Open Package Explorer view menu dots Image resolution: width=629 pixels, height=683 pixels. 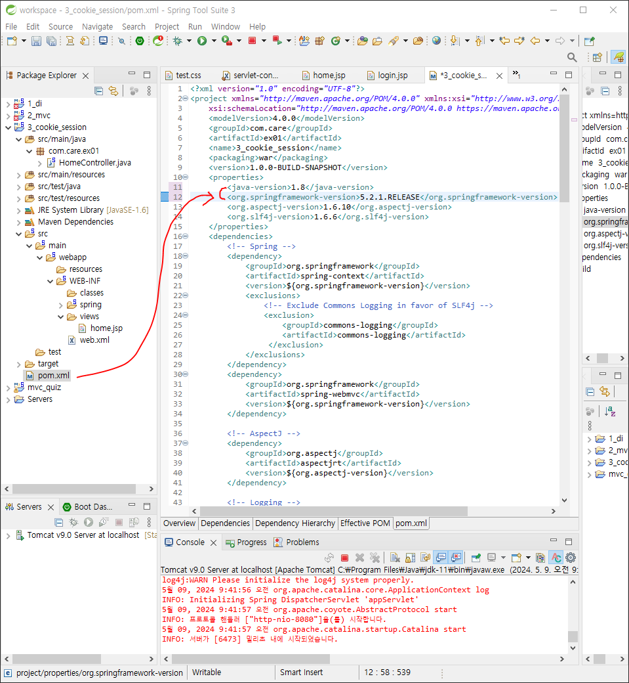tap(149, 91)
